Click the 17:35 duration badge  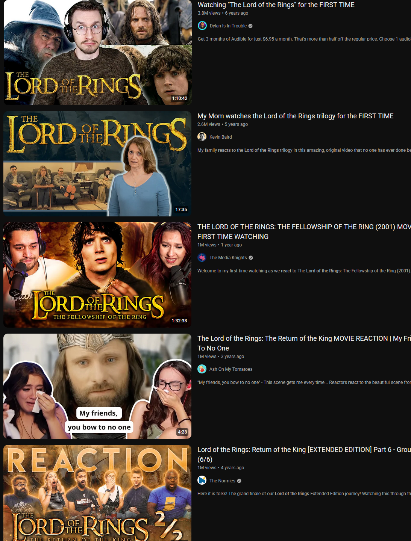tap(181, 210)
